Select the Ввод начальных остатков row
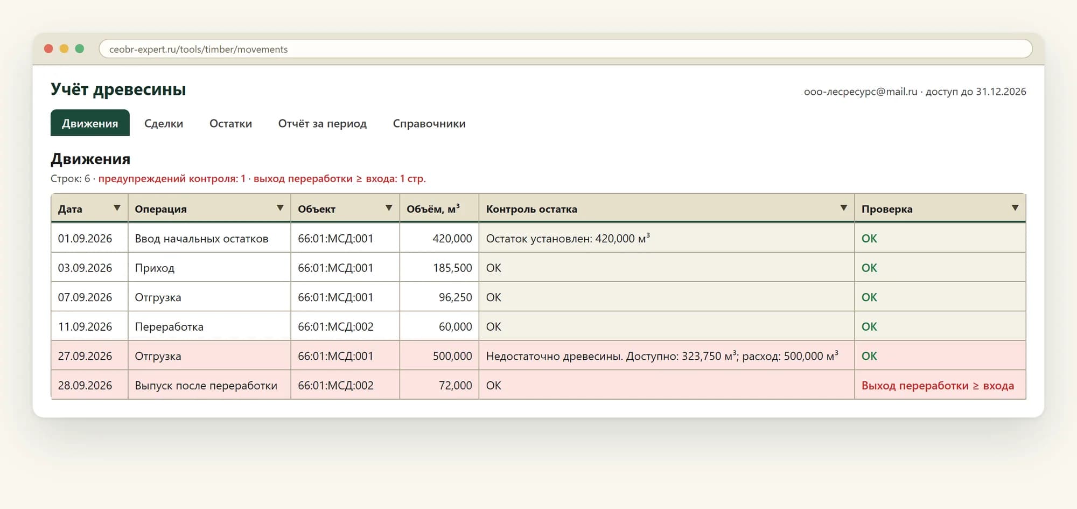The image size is (1077, 509). coord(538,238)
